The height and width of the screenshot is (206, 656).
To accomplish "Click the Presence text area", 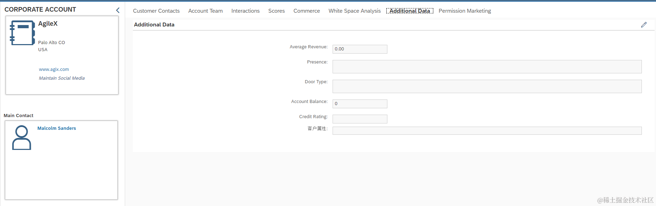I will pyautogui.click(x=487, y=67).
